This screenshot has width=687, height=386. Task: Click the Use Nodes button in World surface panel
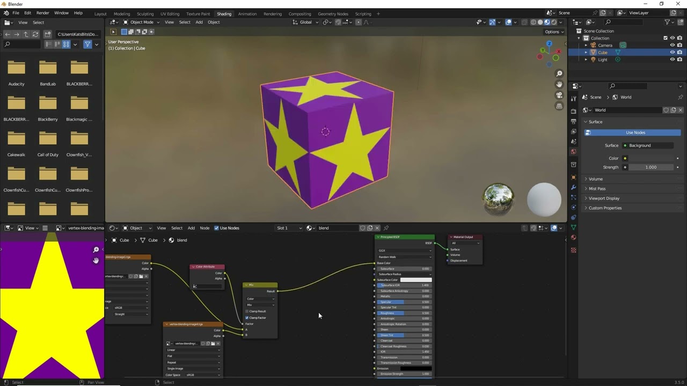coord(635,132)
